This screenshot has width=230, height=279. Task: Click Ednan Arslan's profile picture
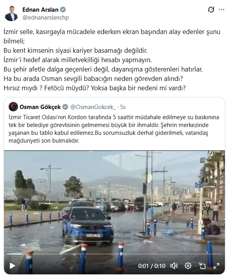[11, 14]
